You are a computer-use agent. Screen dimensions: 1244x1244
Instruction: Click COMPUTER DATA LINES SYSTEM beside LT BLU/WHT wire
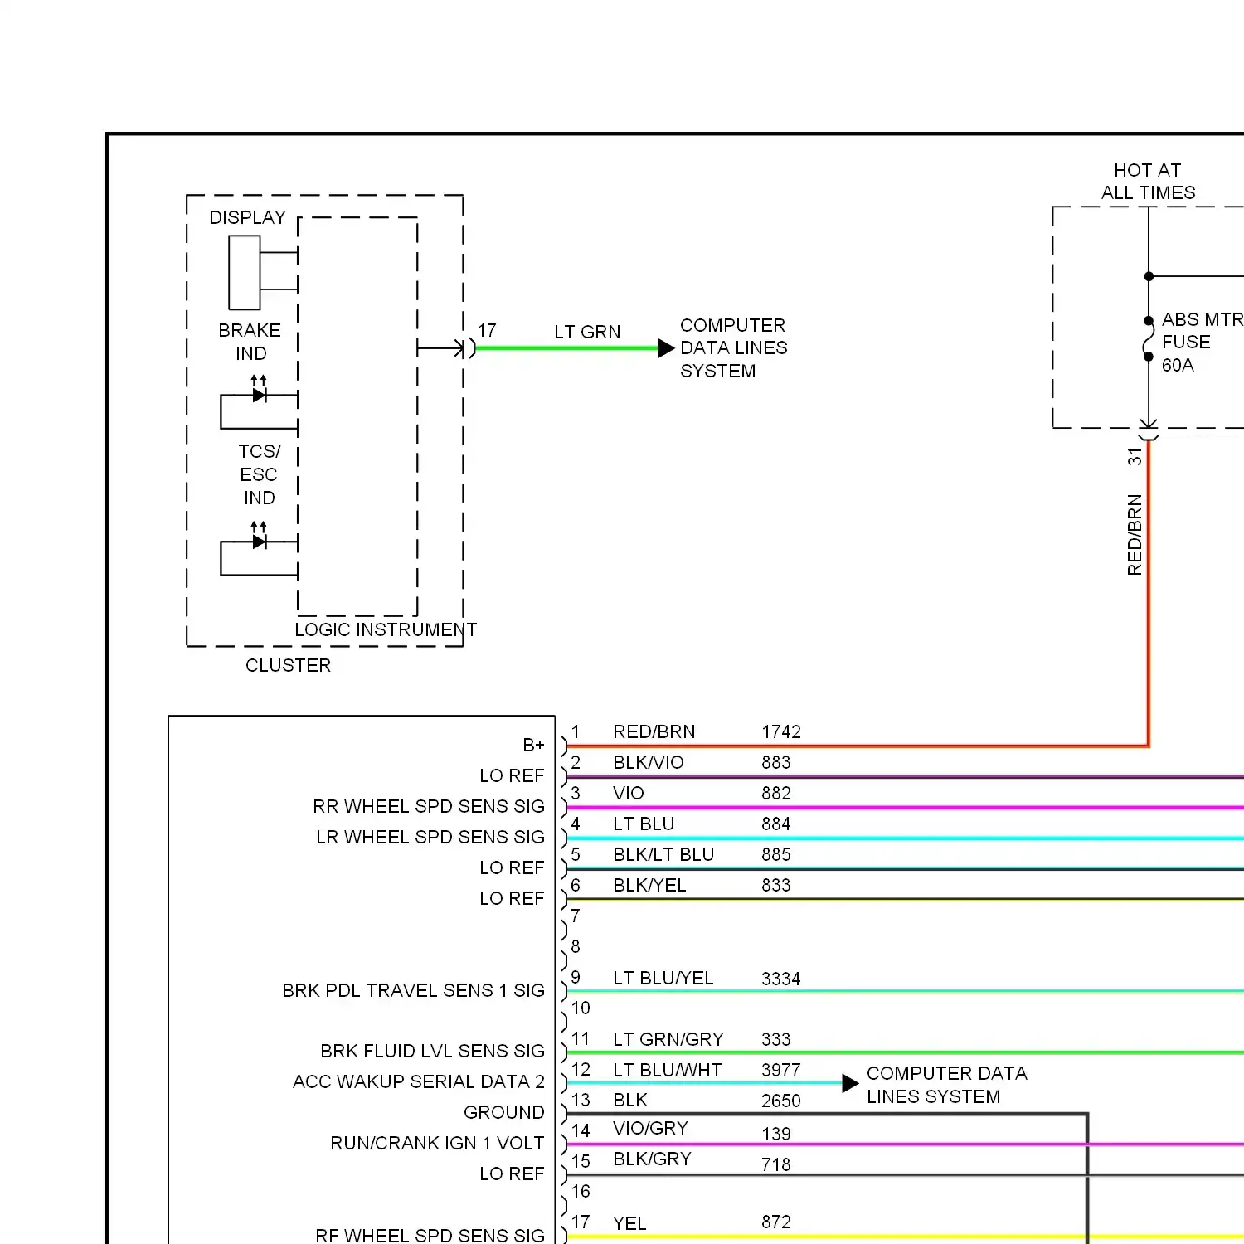946,1085
